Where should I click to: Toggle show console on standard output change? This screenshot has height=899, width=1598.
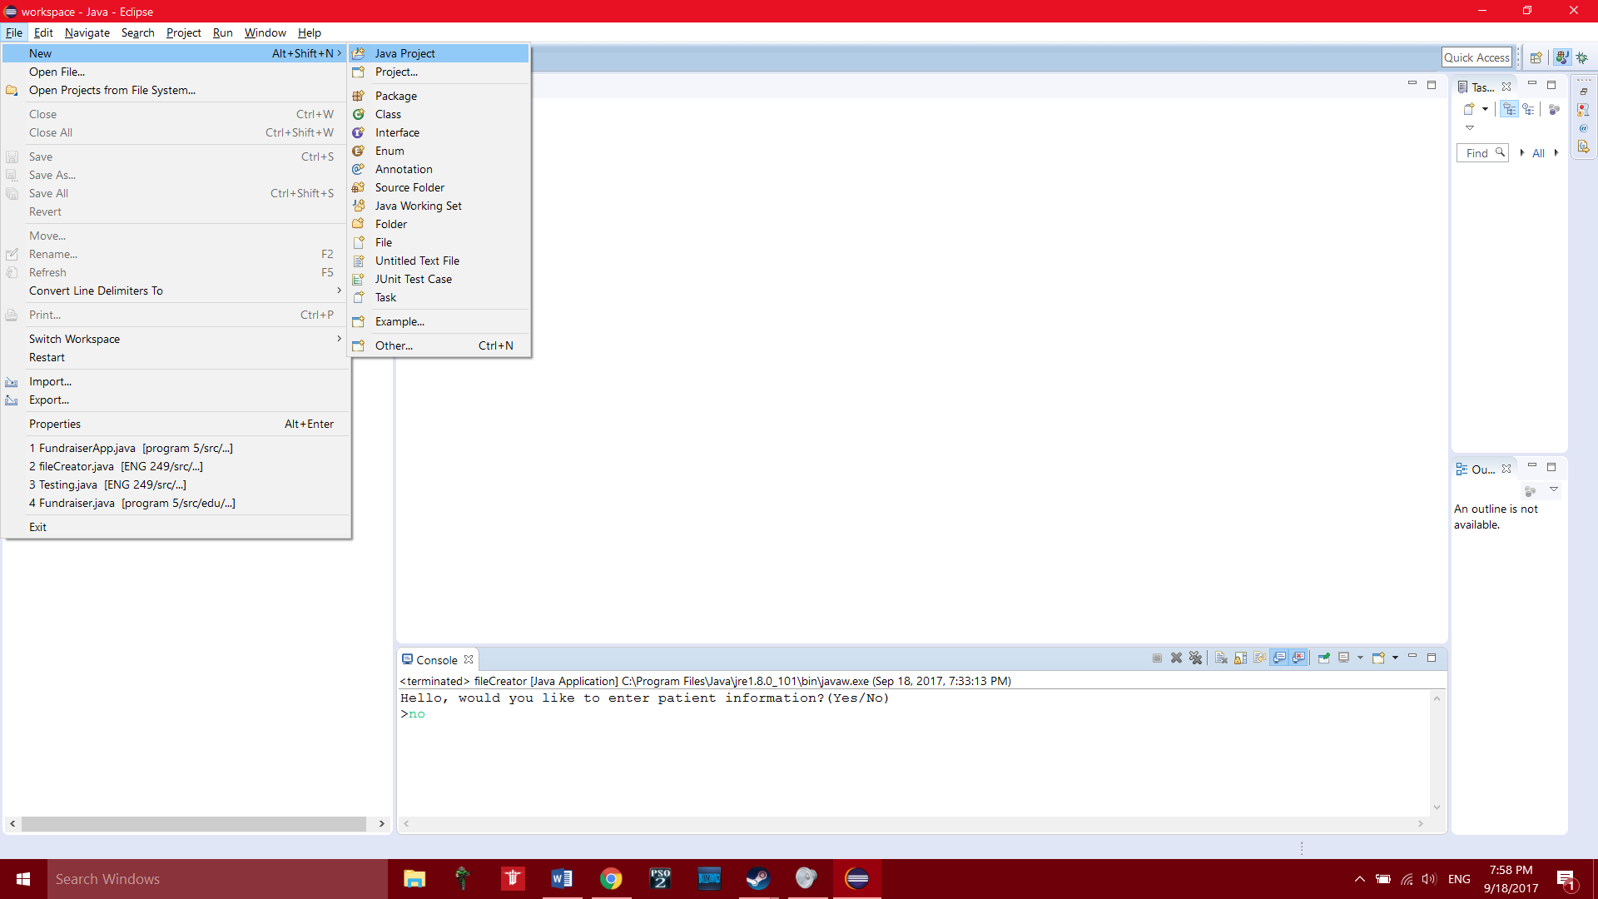click(x=1280, y=658)
